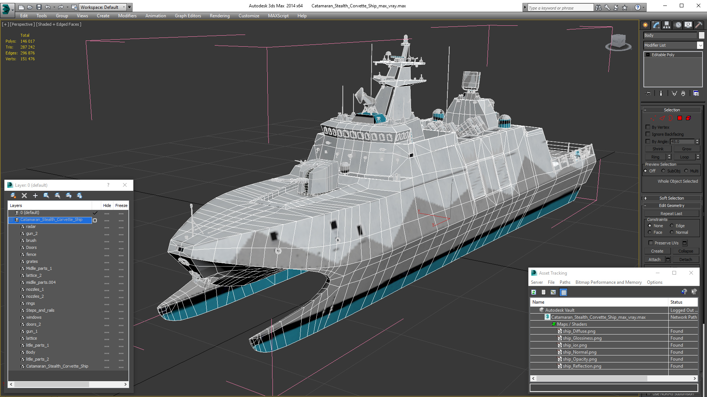The width and height of the screenshot is (707, 397).
Task: Click the Attach button
Action: coord(654,260)
